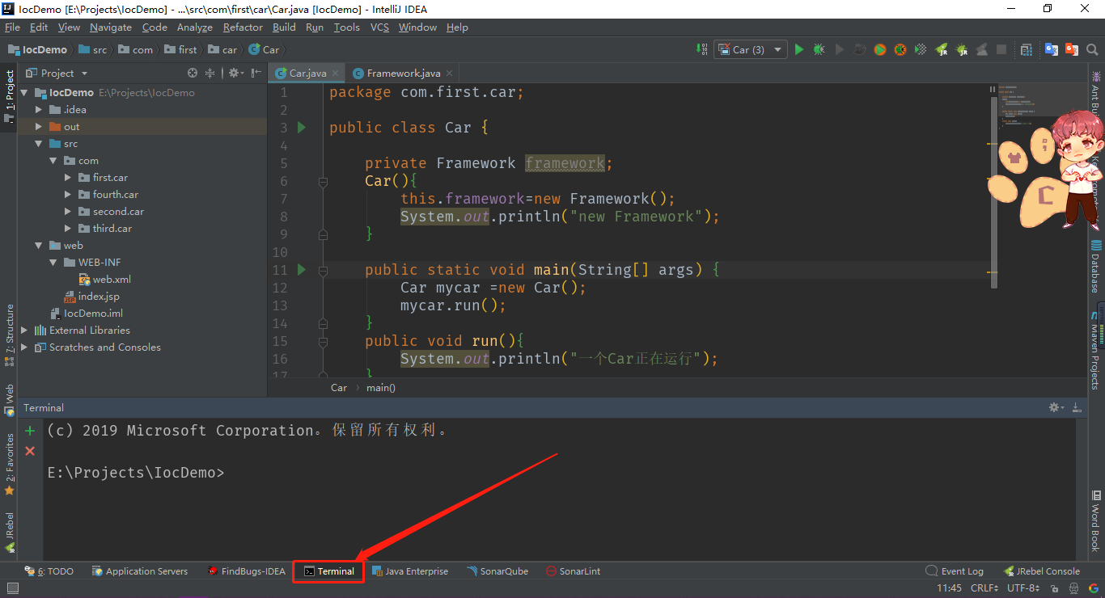This screenshot has width=1105, height=598.
Task: Debug with JRebel bug icon
Action: tap(961, 49)
